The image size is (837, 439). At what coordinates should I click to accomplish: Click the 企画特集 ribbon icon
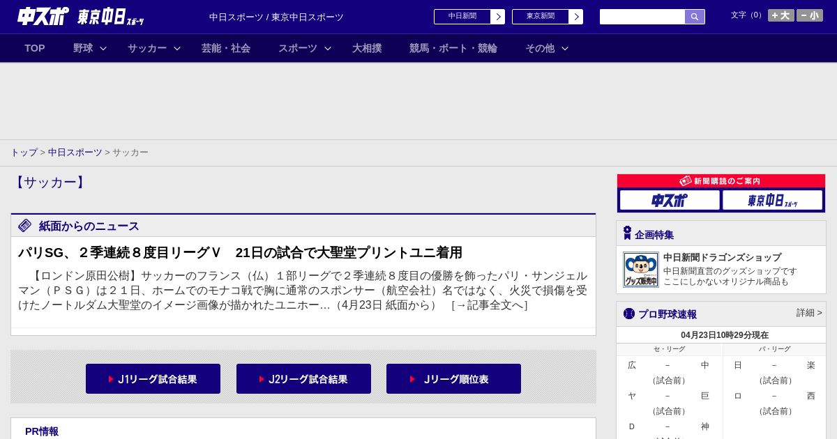pyautogui.click(x=627, y=233)
